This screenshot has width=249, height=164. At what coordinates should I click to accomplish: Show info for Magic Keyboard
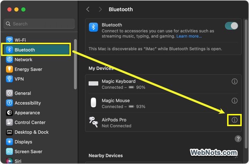(x=234, y=81)
